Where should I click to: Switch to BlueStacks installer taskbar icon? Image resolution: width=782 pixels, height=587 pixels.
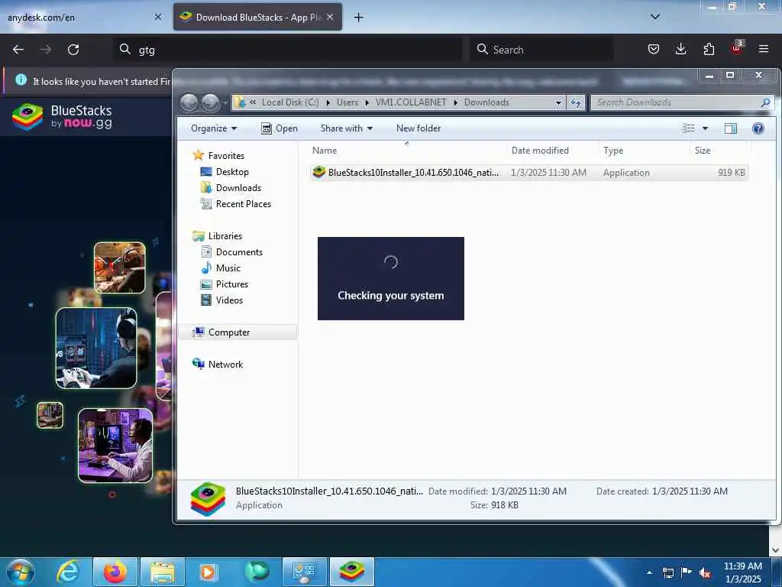352,572
